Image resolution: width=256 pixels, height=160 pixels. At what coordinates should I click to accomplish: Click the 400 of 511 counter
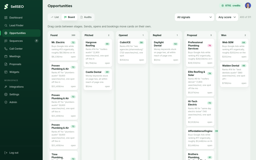coord(245,17)
